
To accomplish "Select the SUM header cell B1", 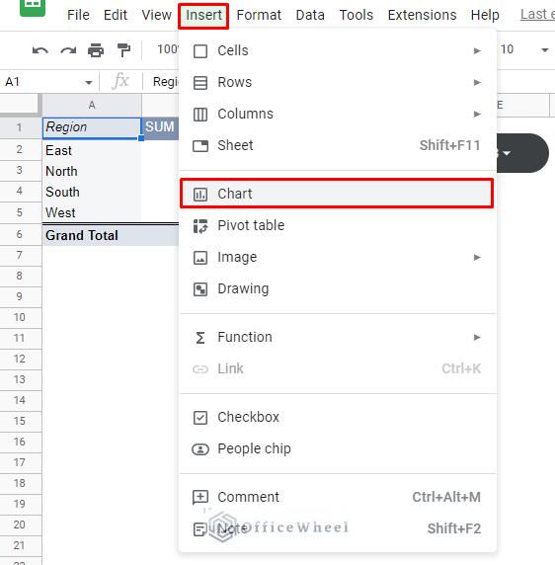I will pos(160,127).
